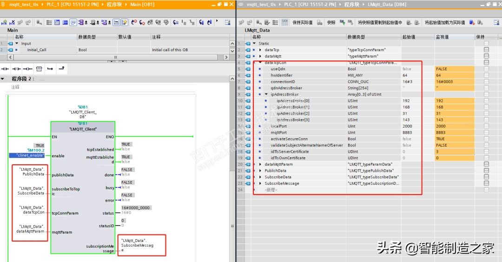The width and height of the screenshot is (502, 262).
Task: Click tag icon of Initial_Call row
Action: click(x=11, y=50)
